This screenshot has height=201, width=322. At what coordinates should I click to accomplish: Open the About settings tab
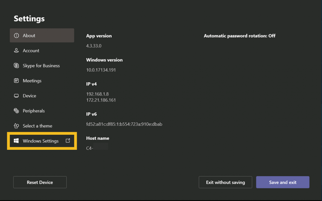(42, 35)
